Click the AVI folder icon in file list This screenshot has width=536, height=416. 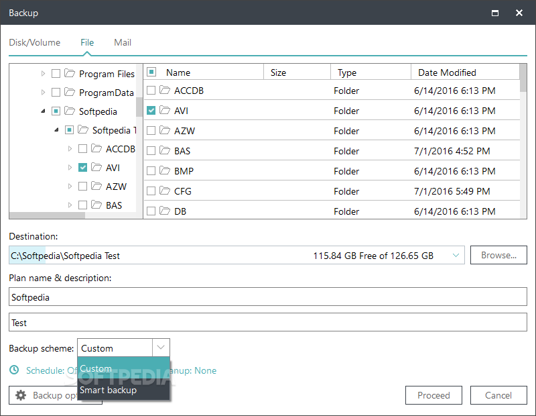[x=165, y=110]
